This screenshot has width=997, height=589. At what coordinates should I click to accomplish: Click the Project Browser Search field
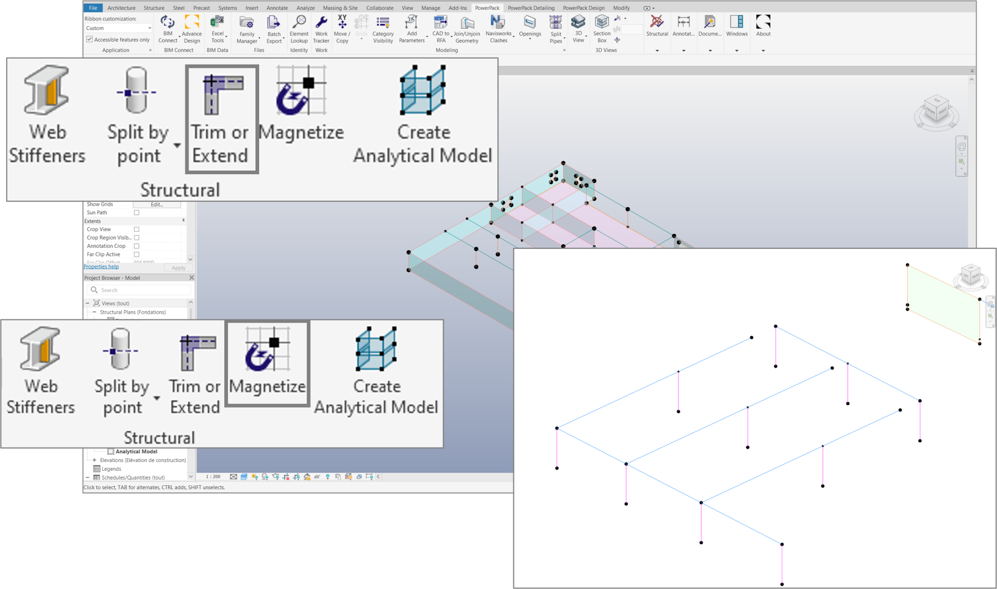pyautogui.click(x=140, y=290)
